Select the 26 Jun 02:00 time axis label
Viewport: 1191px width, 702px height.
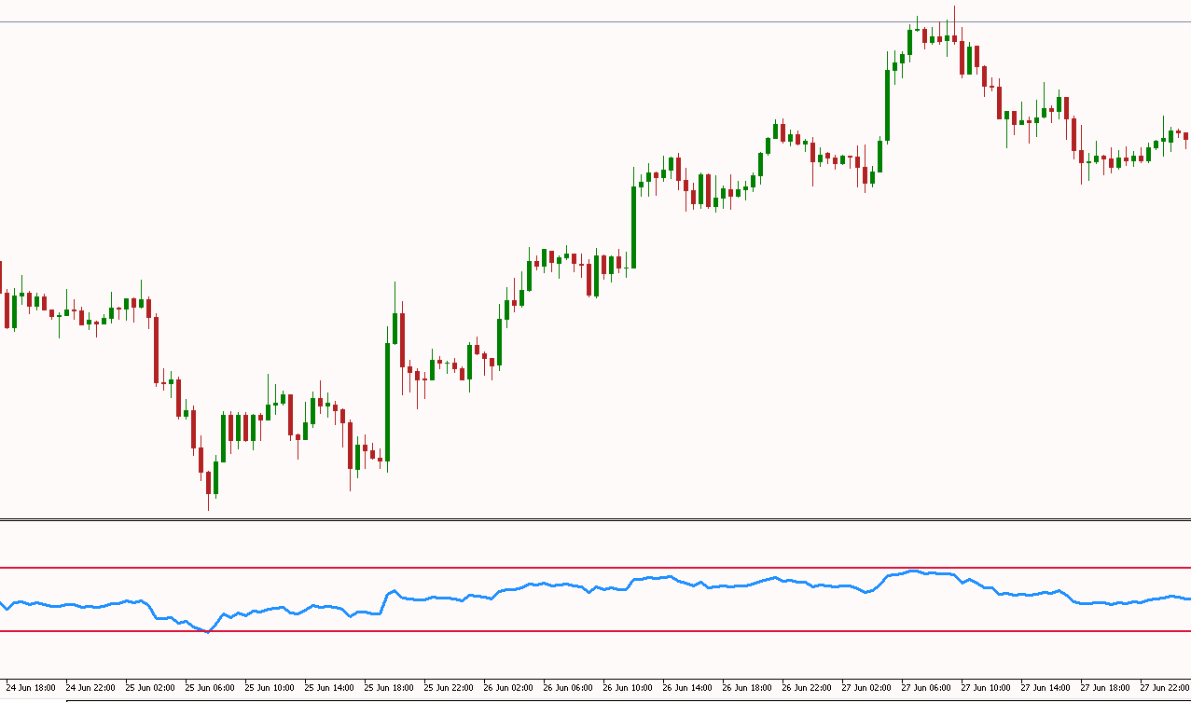(508, 688)
